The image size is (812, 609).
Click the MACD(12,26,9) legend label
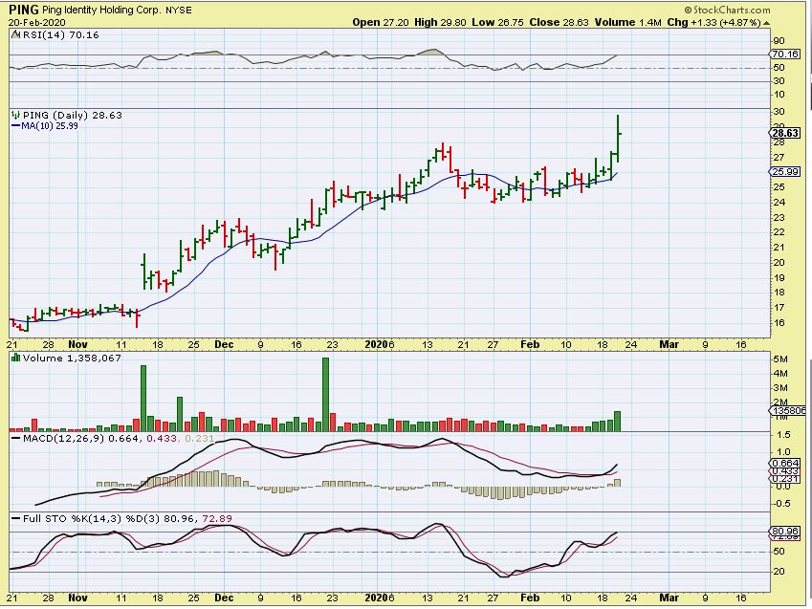click(x=64, y=439)
